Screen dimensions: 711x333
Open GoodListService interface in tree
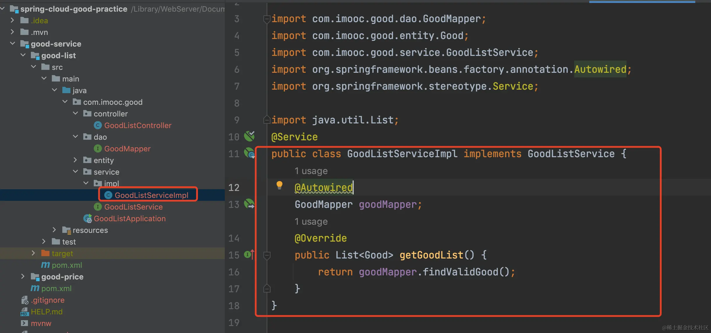tap(133, 207)
